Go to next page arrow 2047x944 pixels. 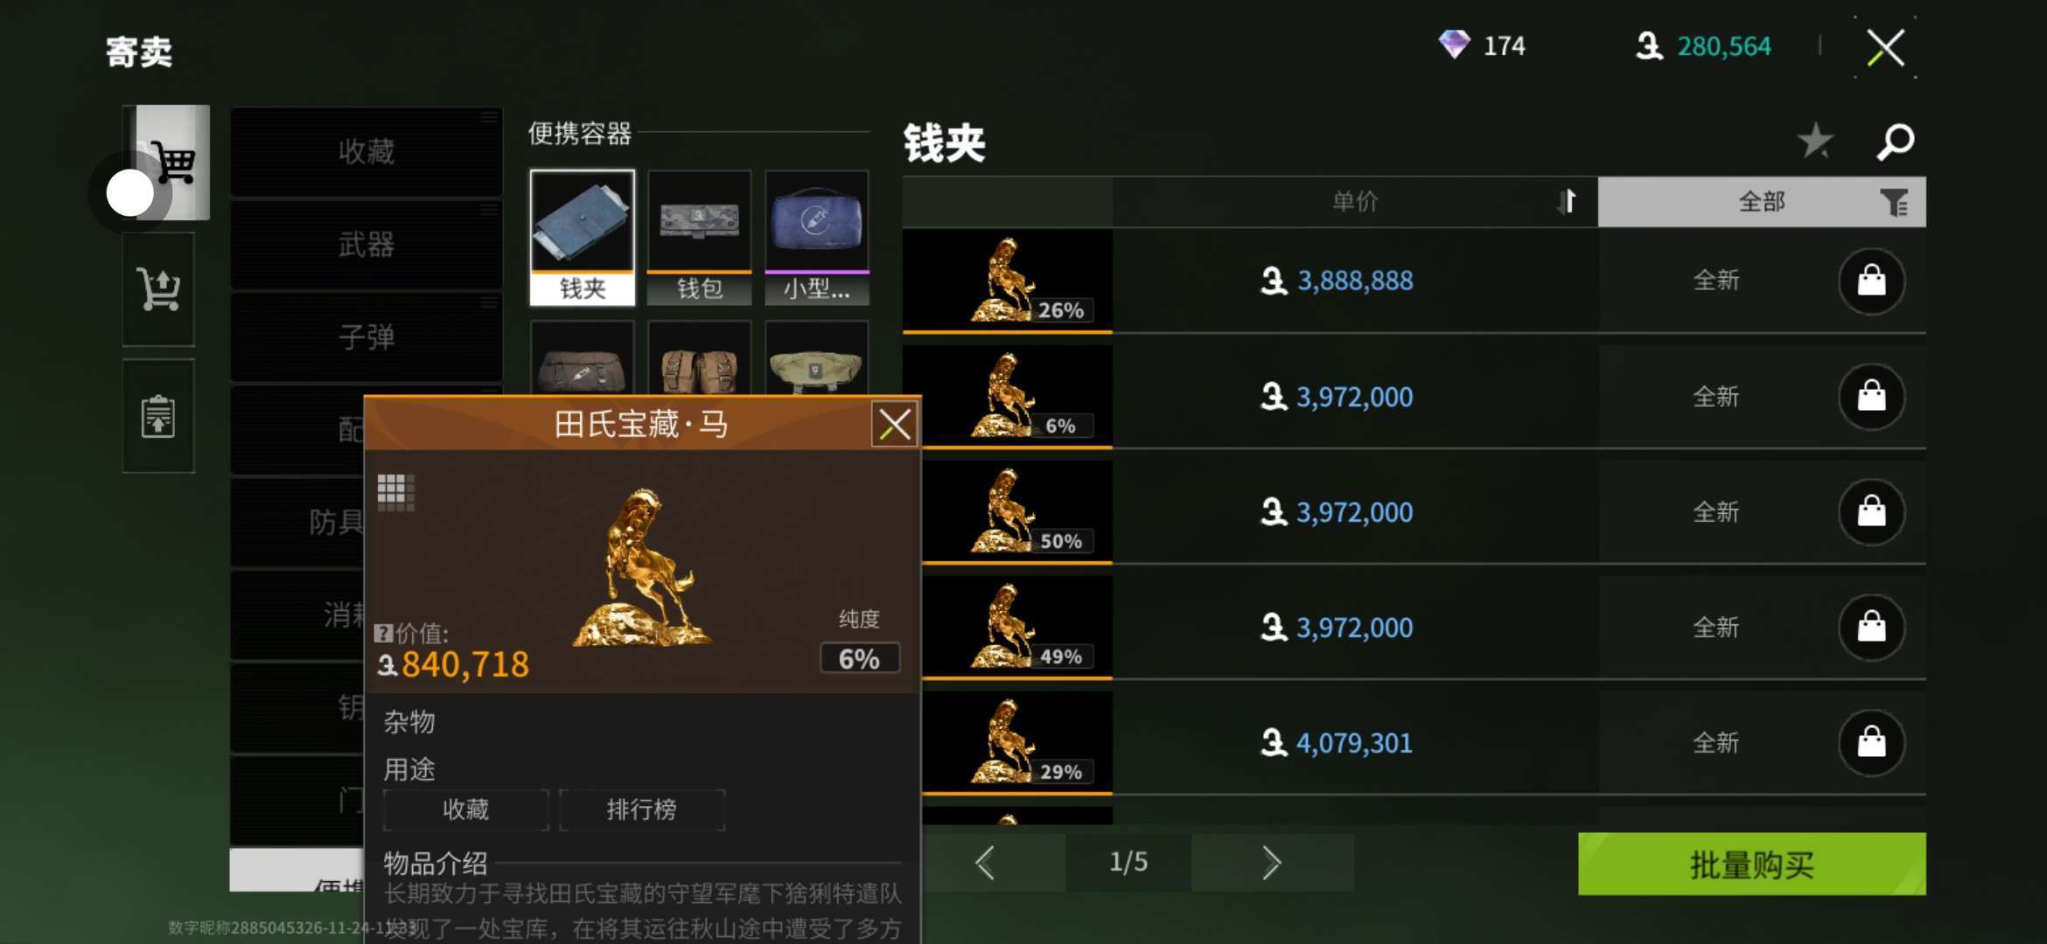point(1272,863)
